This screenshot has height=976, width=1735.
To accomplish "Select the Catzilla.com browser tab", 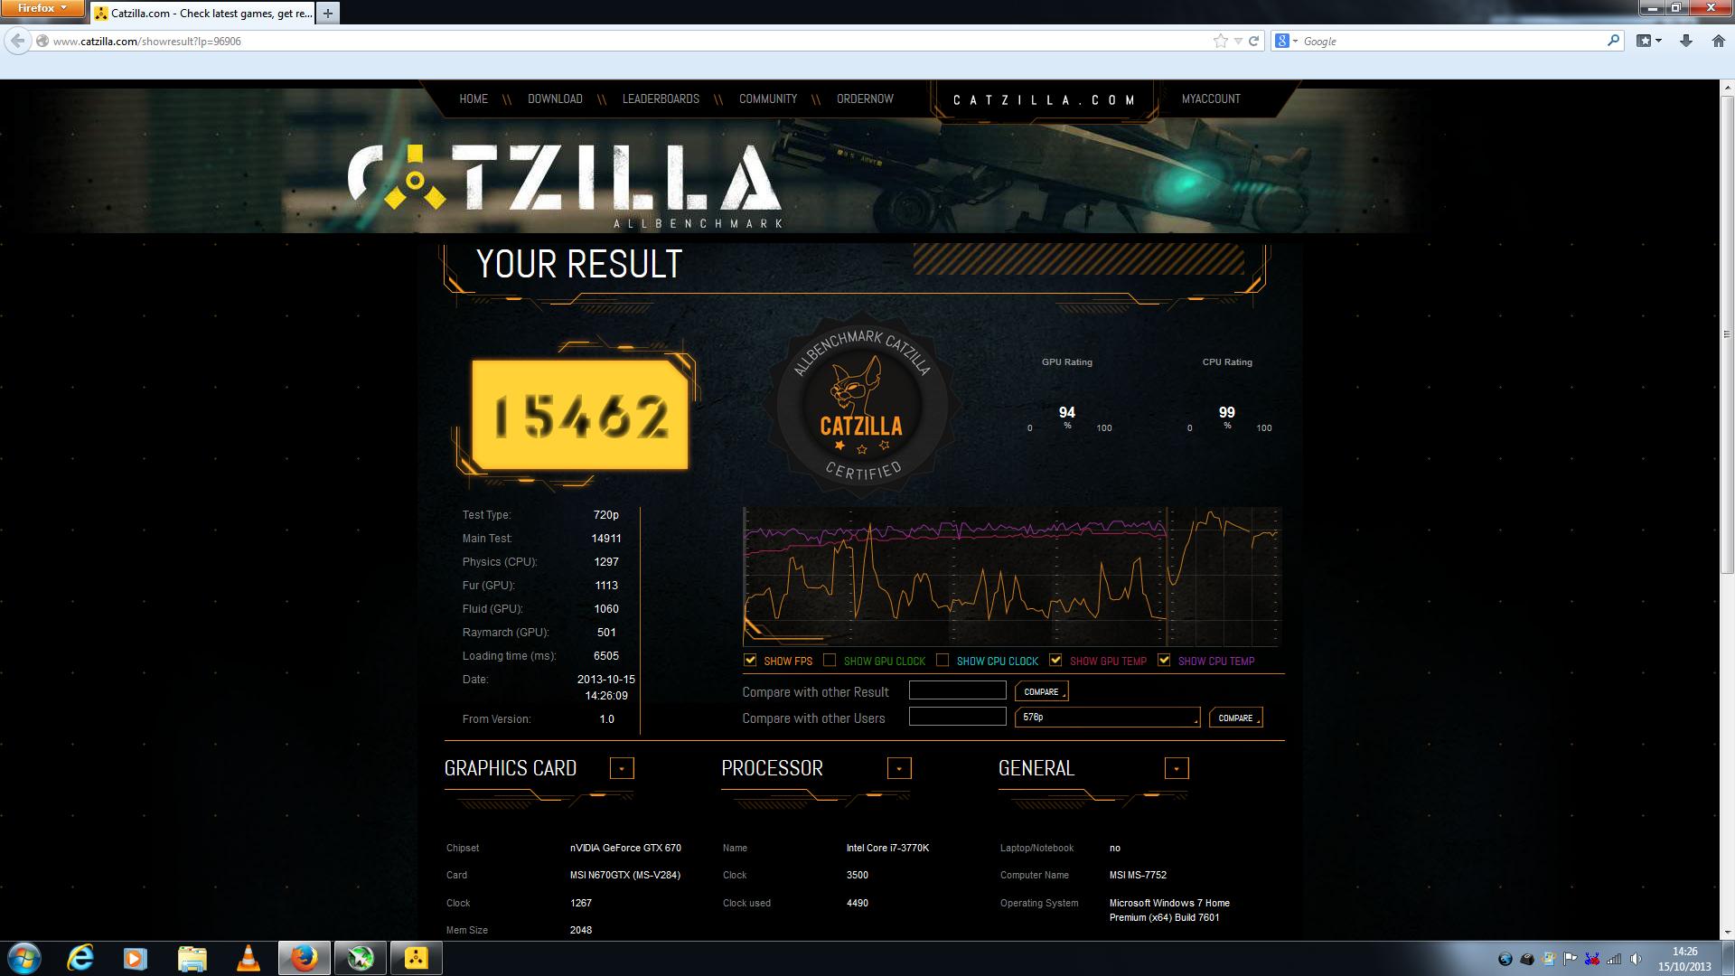I will click(x=202, y=13).
